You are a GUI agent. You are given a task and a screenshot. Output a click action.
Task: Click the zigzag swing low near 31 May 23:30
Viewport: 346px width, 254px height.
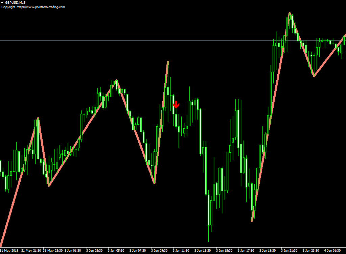click(x=49, y=185)
